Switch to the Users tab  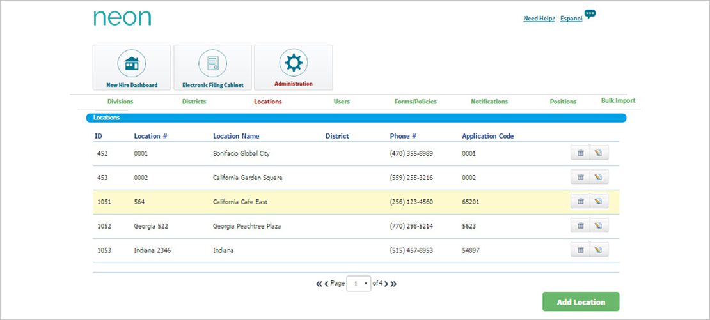pos(342,102)
